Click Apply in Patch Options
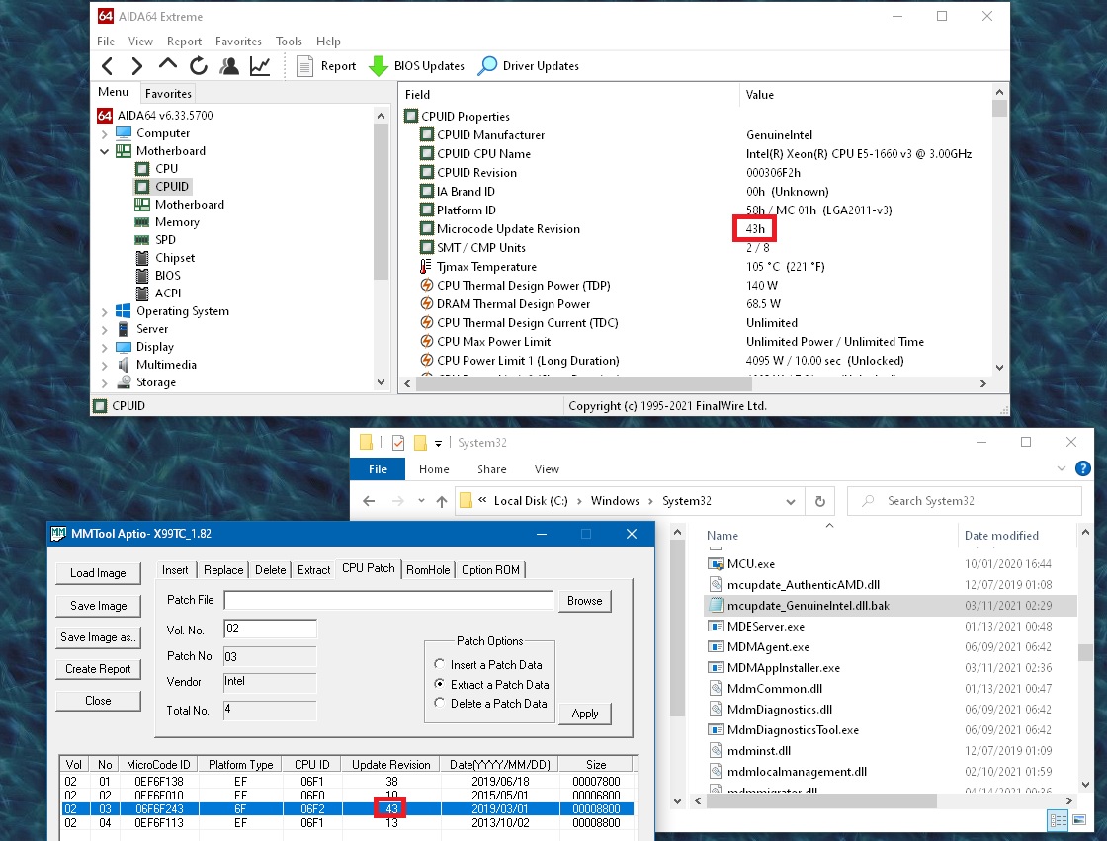This screenshot has height=841, width=1107. (x=584, y=714)
